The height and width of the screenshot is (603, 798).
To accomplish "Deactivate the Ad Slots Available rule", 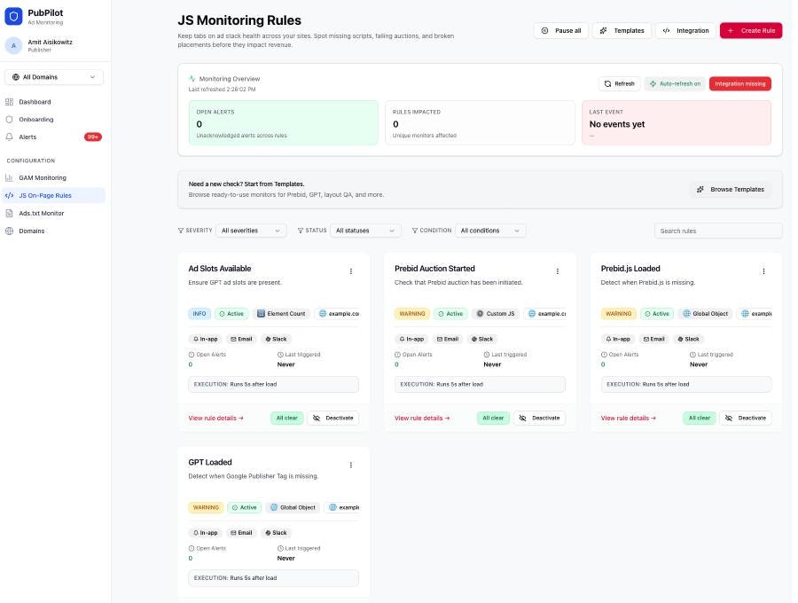I will point(332,418).
